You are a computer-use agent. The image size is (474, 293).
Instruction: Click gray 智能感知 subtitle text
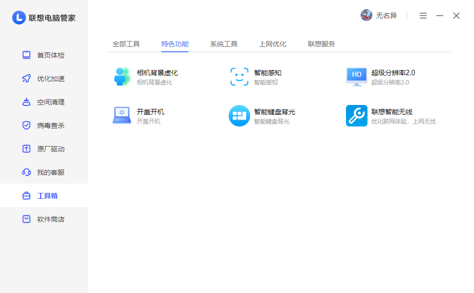tap(266, 83)
